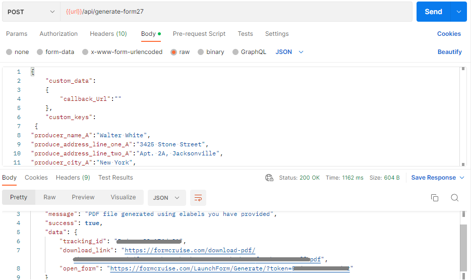Select the binary body option

[x=201, y=52]
